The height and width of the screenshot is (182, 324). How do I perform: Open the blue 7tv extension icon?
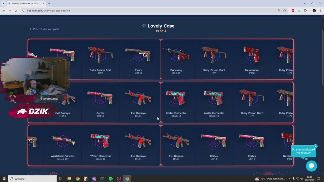[x=299, y=11]
